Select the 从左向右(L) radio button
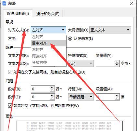The width and height of the screenshot is (137, 131). 70,39
